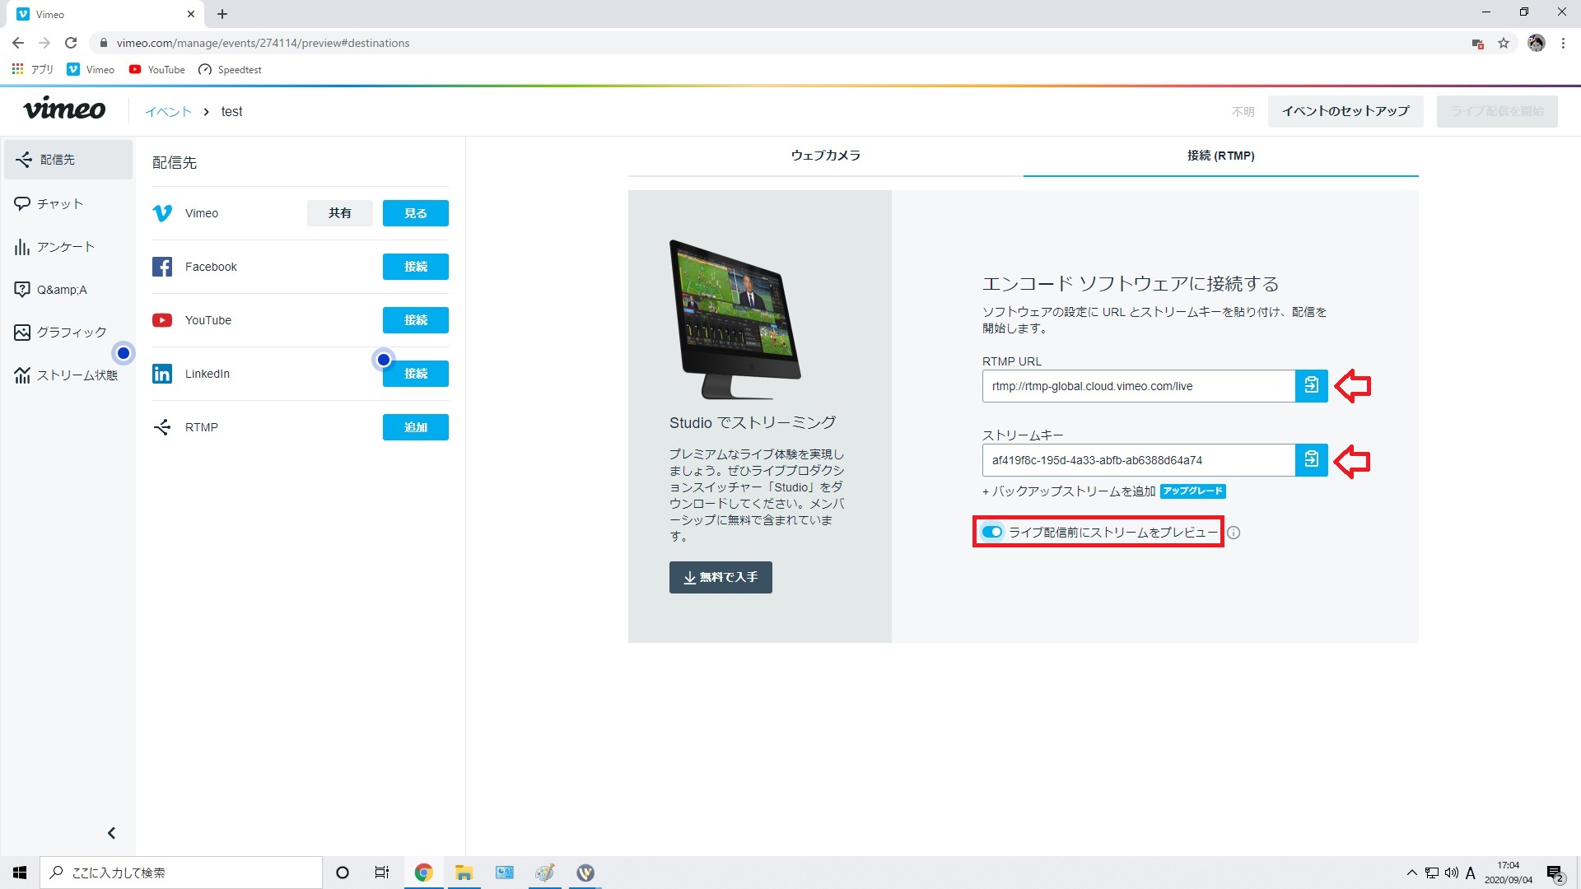Click the RTMP branch icon in destinations
1581x889 pixels.
pyautogui.click(x=162, y=427)
